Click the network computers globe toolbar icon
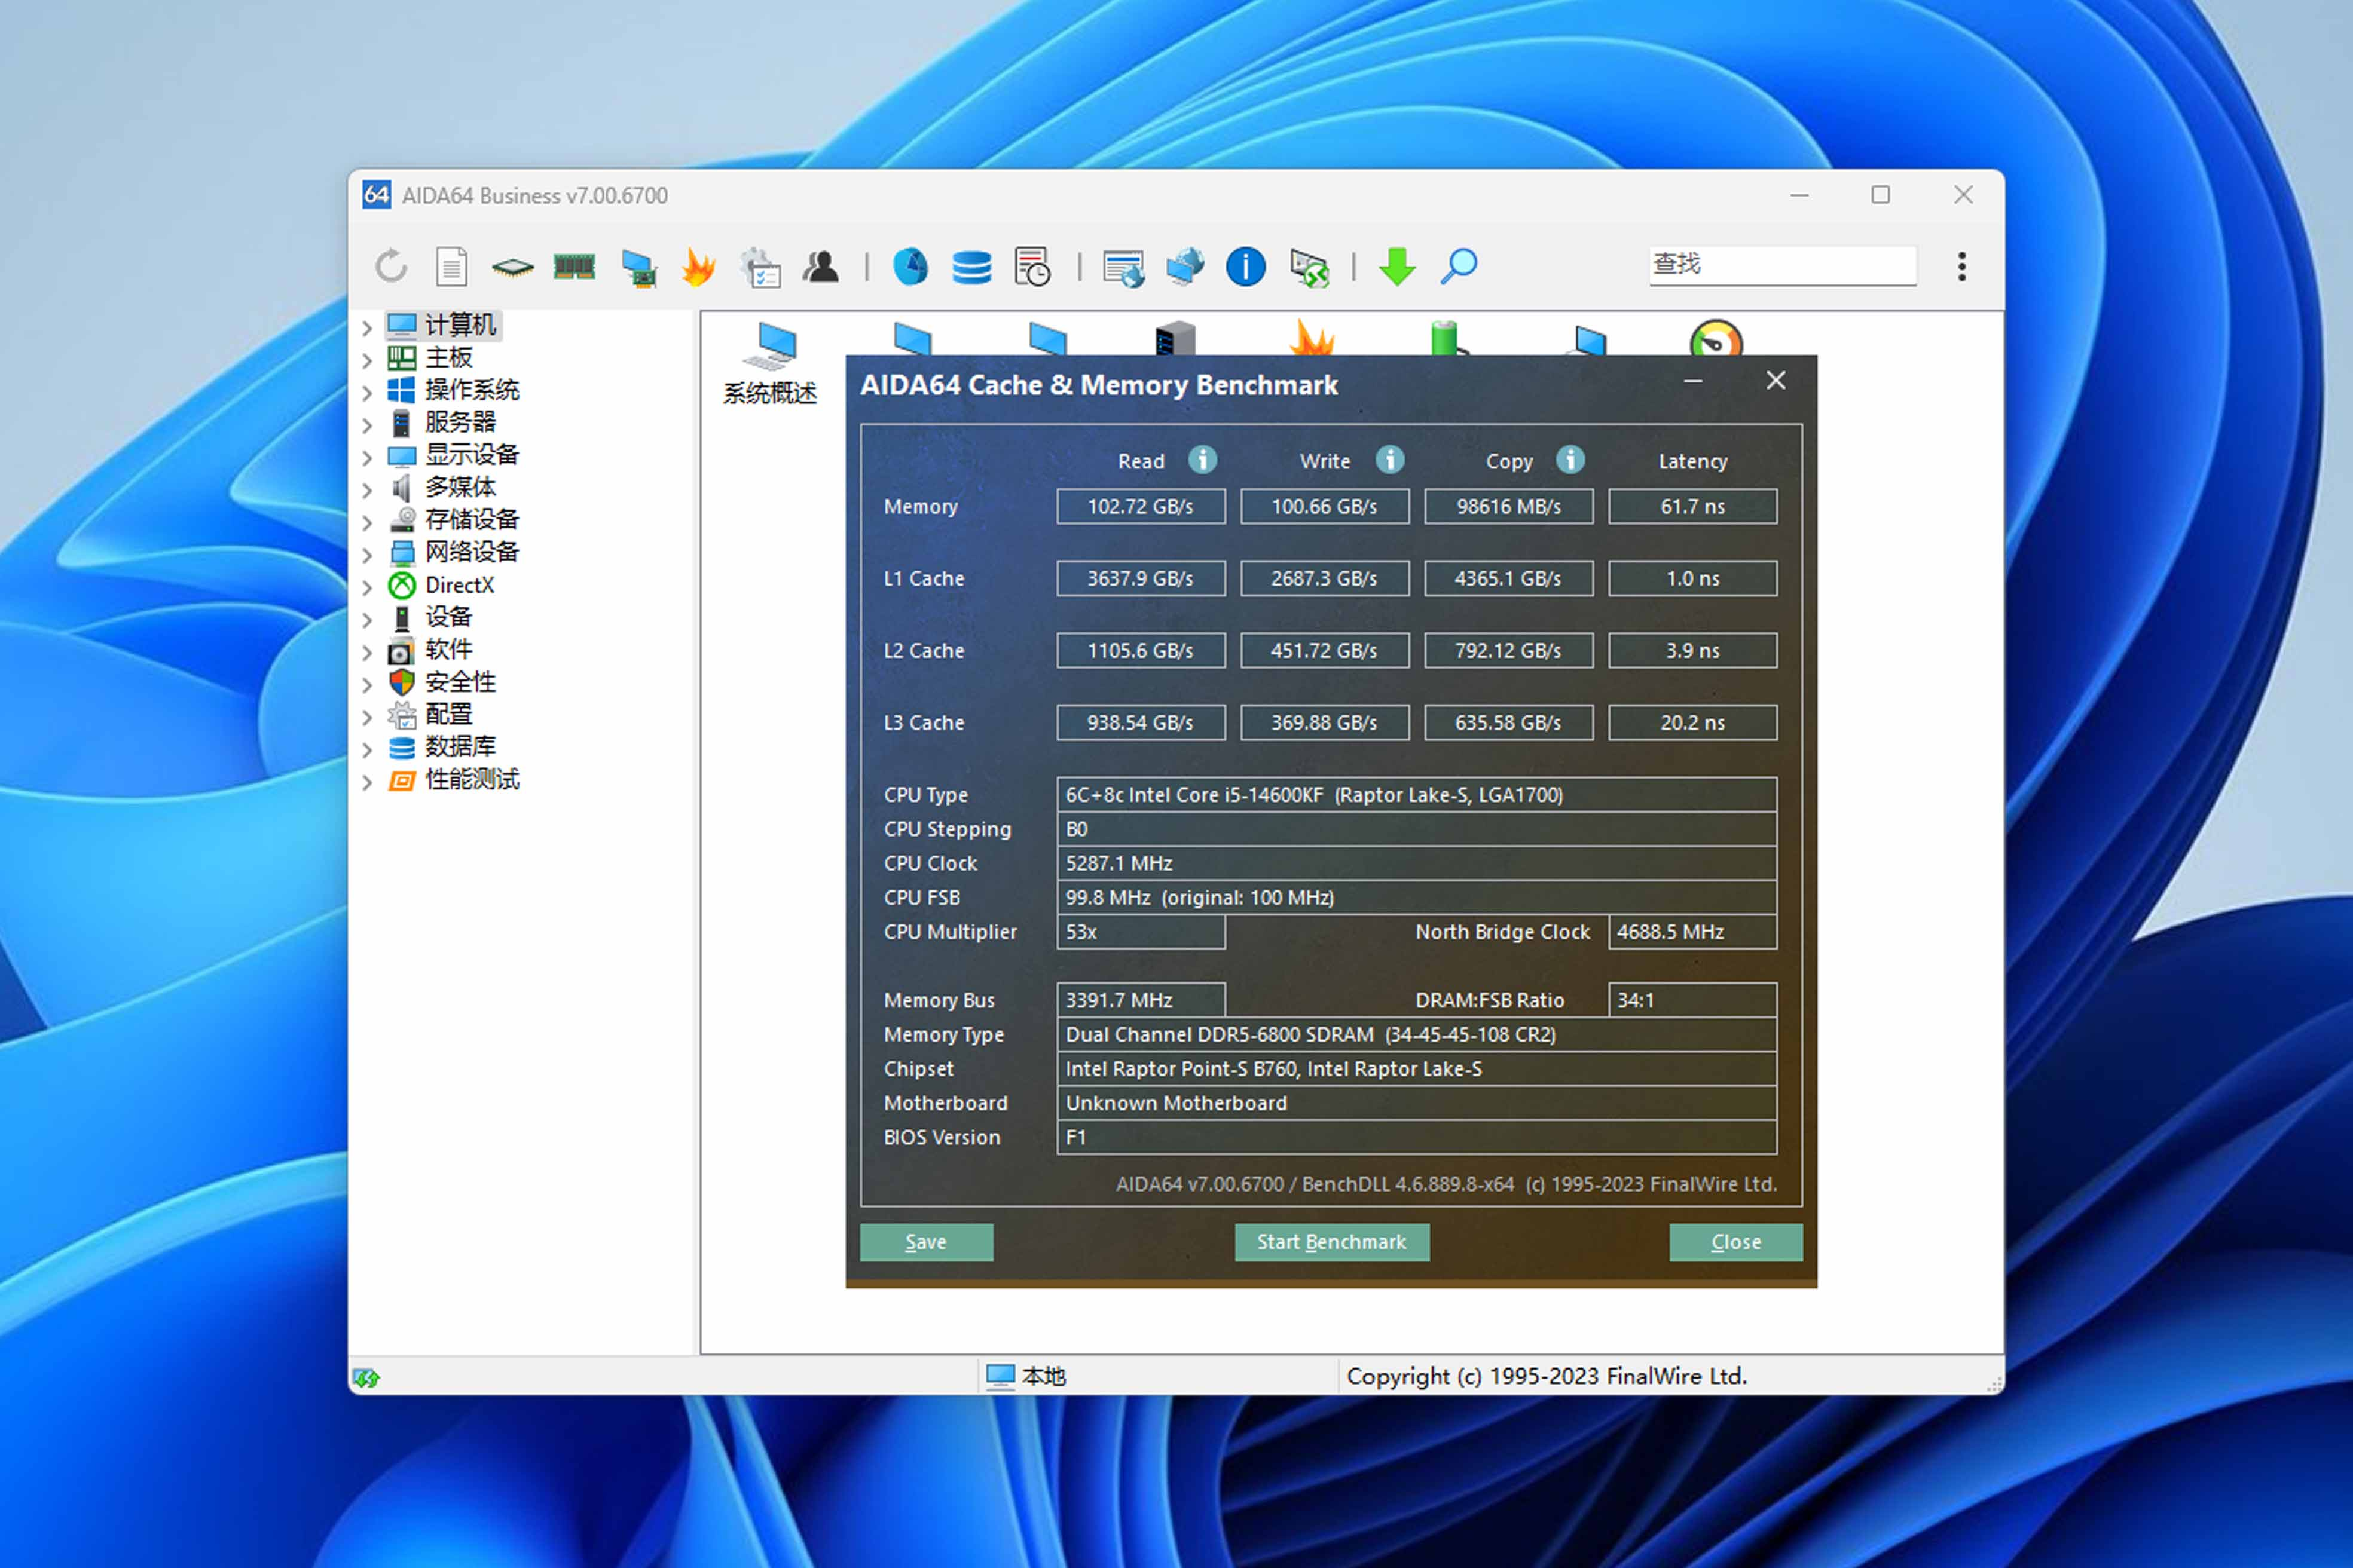 [1185, 267]
